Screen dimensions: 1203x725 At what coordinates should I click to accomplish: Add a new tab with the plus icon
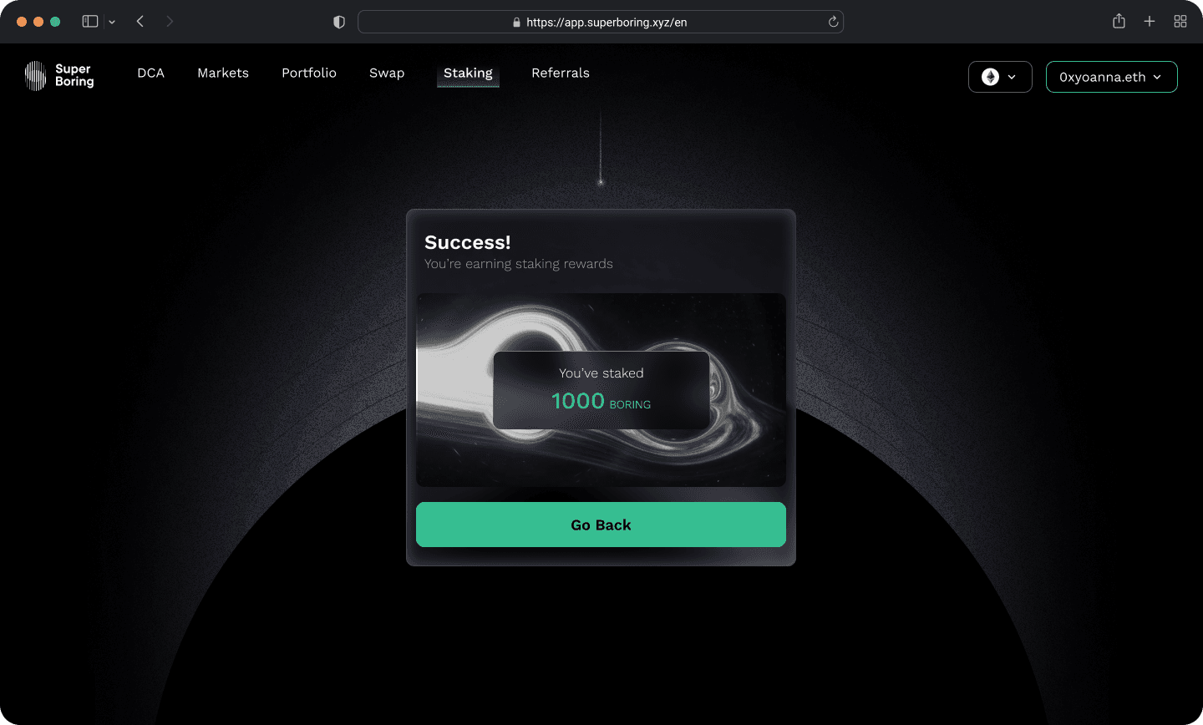1150,22
